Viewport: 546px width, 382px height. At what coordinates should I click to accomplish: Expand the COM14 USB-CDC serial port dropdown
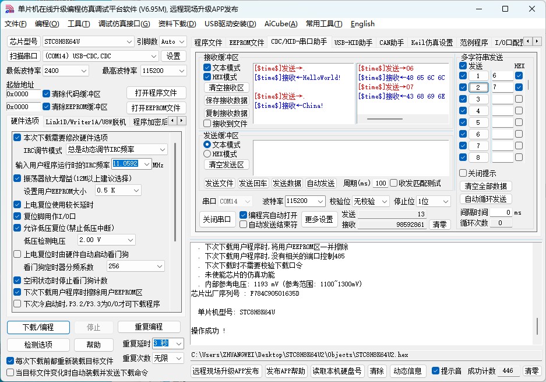pyautogui.click(x=154, y=56)
